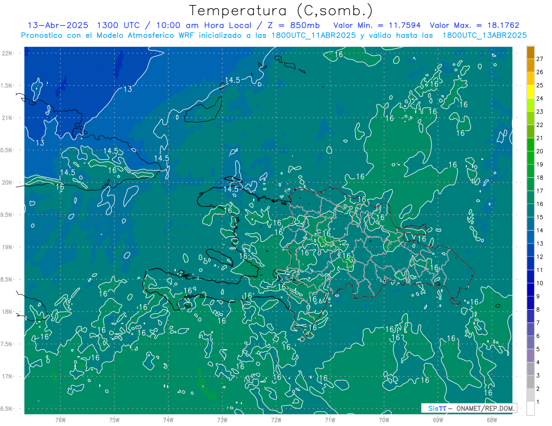Click "25" on the color legend
Viewport: 552px width, 426px height.
[540, 85]
